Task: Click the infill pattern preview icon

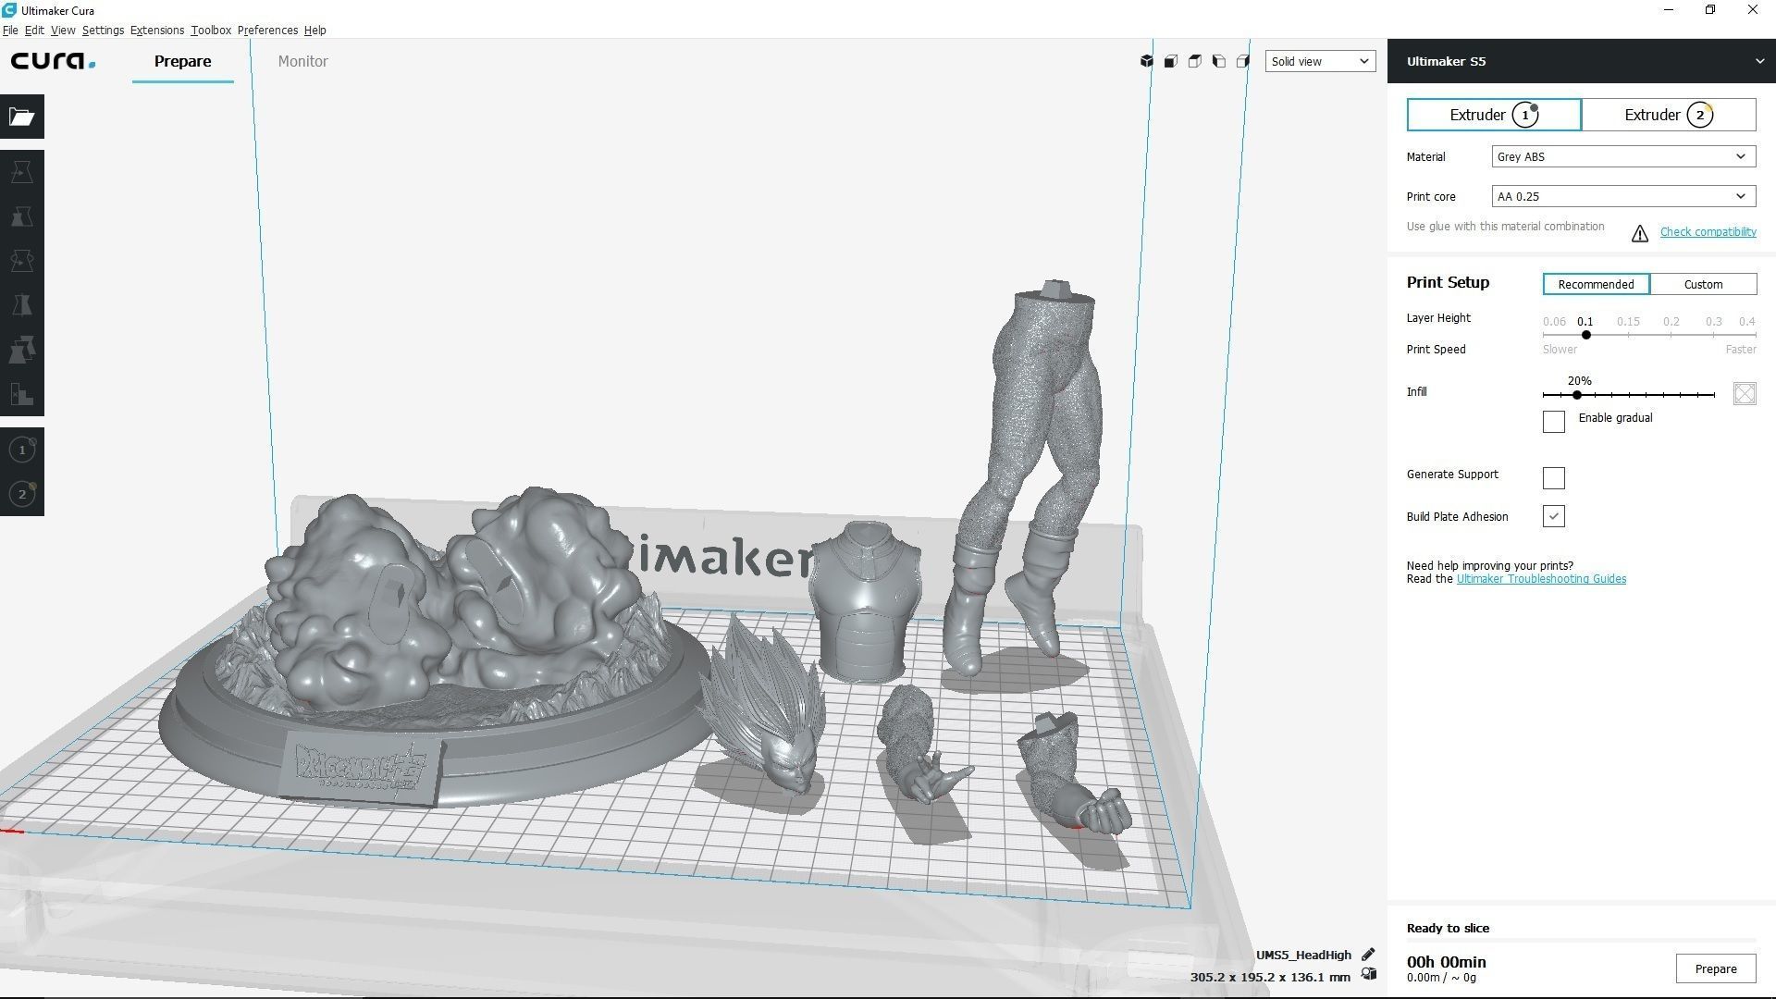Action: coord(1745,394)
